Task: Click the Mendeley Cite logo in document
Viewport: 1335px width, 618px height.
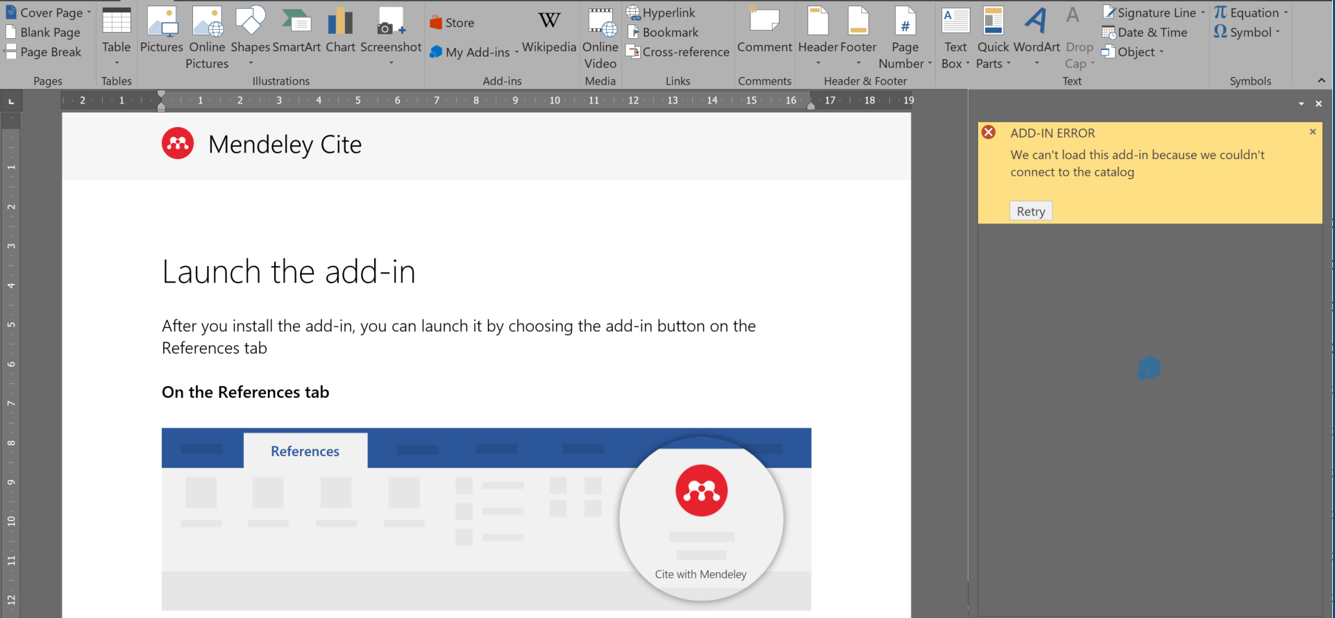Action: coord(178,144)
